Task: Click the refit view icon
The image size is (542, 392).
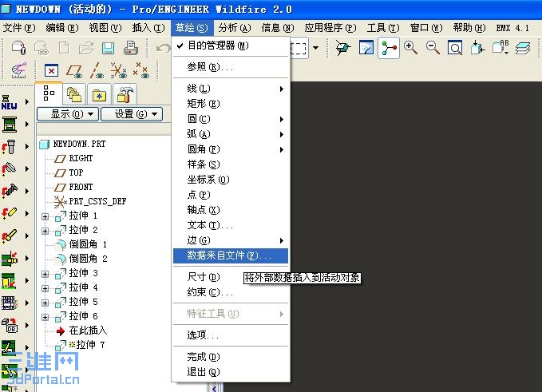Action: (454, 48)
